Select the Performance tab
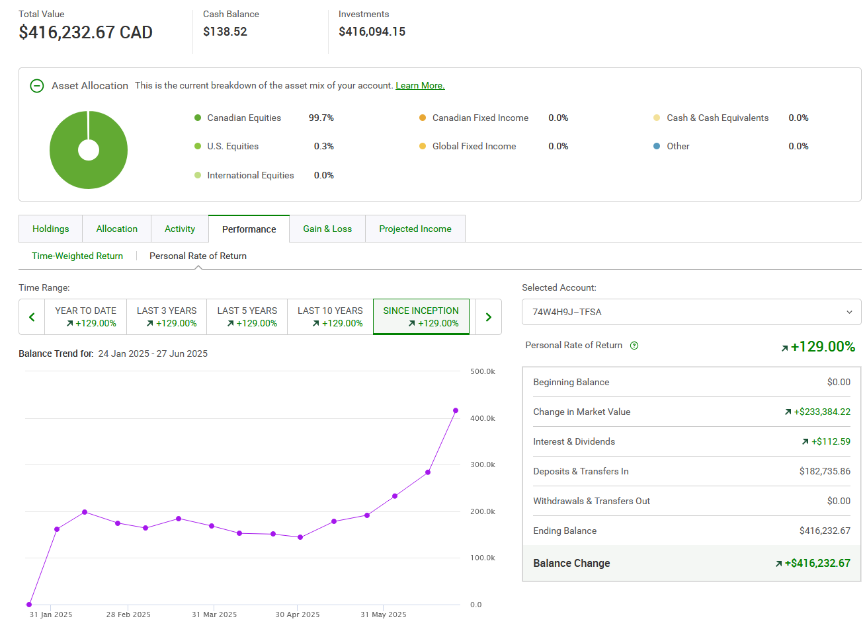867x631 pixels. click(x=249, y=229)
